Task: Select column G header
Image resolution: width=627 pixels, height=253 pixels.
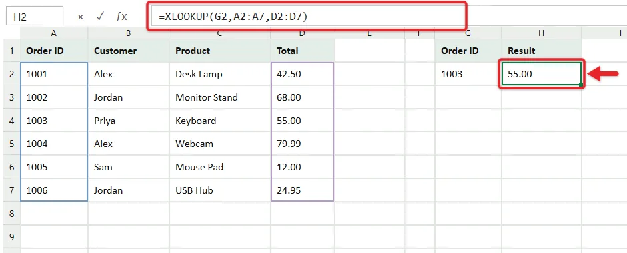Action: click(468, 33)
